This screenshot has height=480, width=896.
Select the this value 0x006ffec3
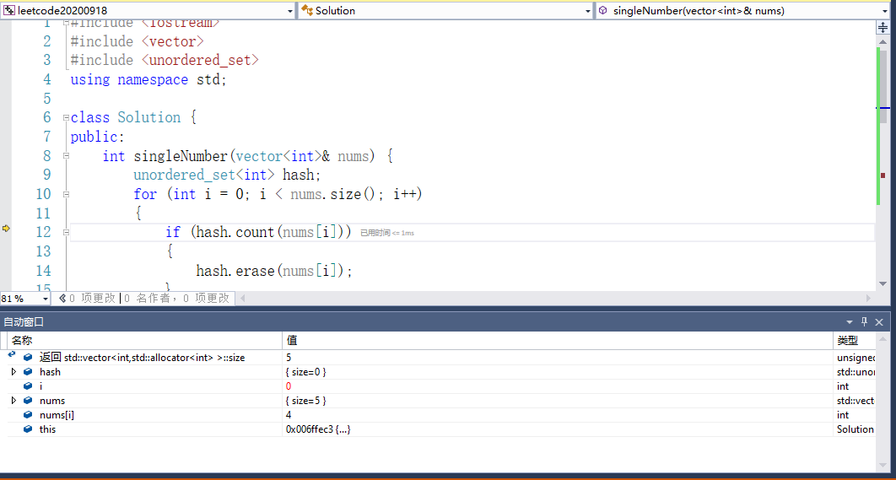click(x=318, y=429)
